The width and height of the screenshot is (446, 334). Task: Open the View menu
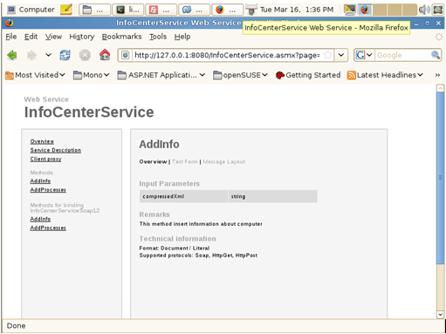53,37
